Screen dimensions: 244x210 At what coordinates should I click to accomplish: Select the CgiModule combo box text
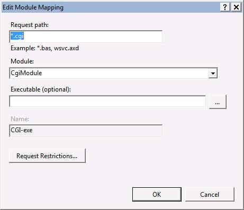(26, 73)
